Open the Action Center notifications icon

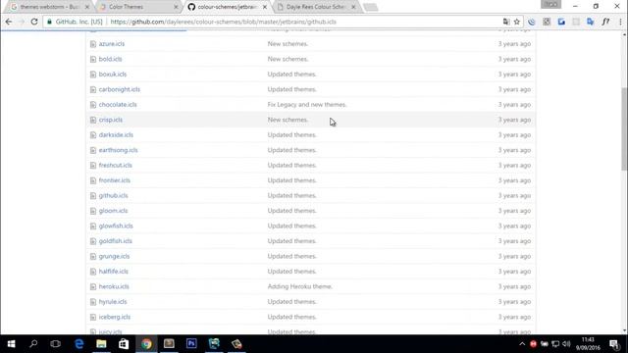pyautogui.click(x=614, y=344)
